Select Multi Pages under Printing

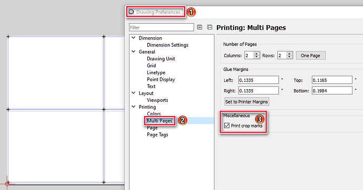tap(159, 121)
